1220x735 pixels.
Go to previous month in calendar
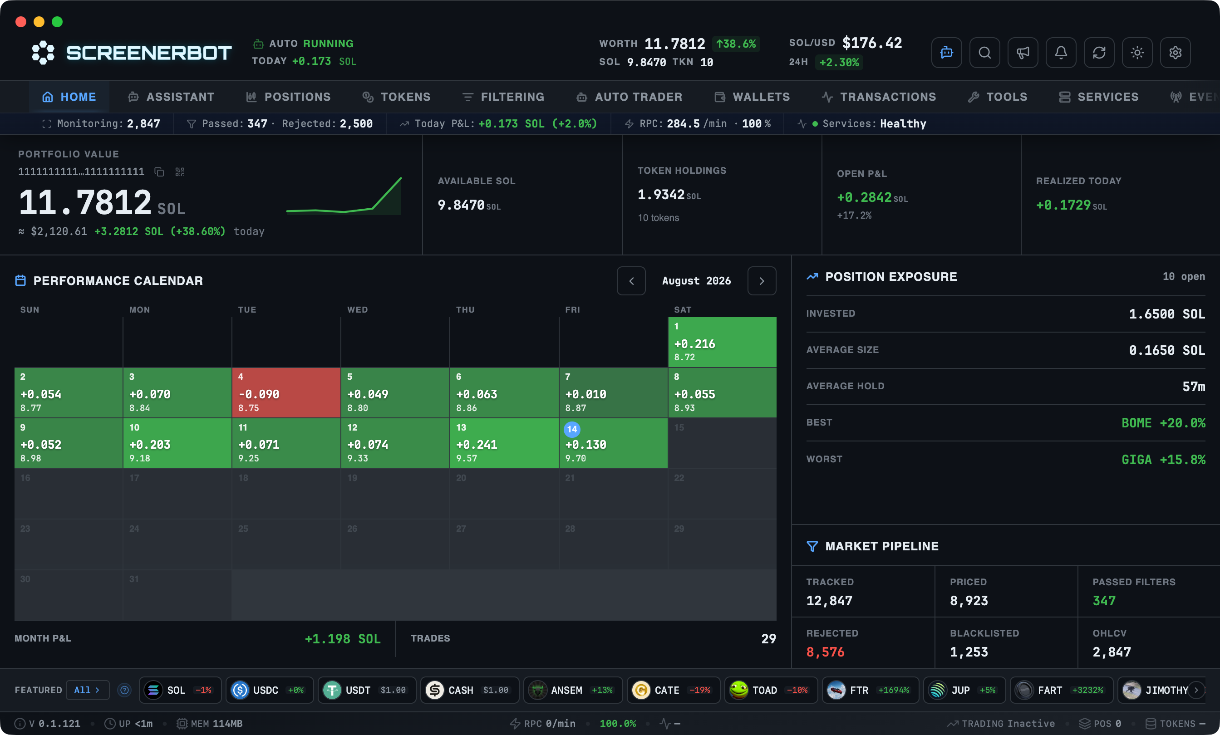(631, 281)
